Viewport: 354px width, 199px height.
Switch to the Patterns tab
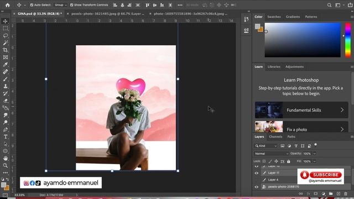(x=311, y=17)
